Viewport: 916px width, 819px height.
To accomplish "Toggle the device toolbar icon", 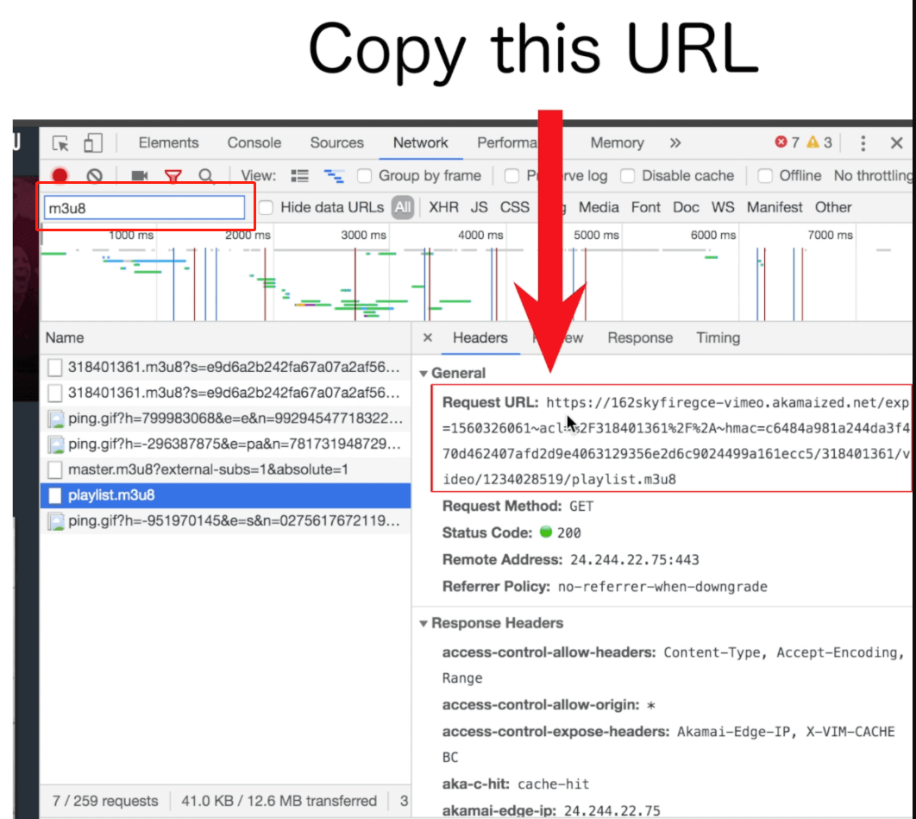I will [92, 143].
